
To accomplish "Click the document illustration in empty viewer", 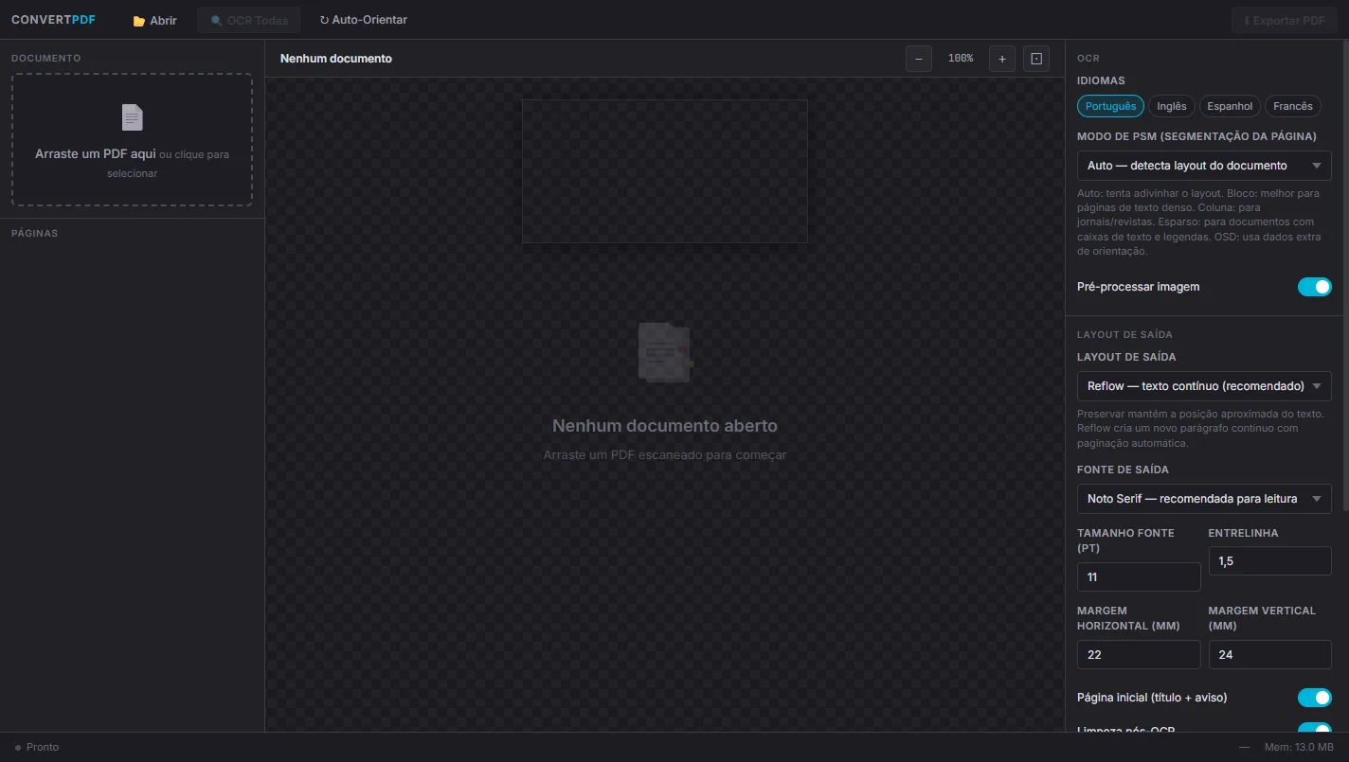I will tap(665, 352).
